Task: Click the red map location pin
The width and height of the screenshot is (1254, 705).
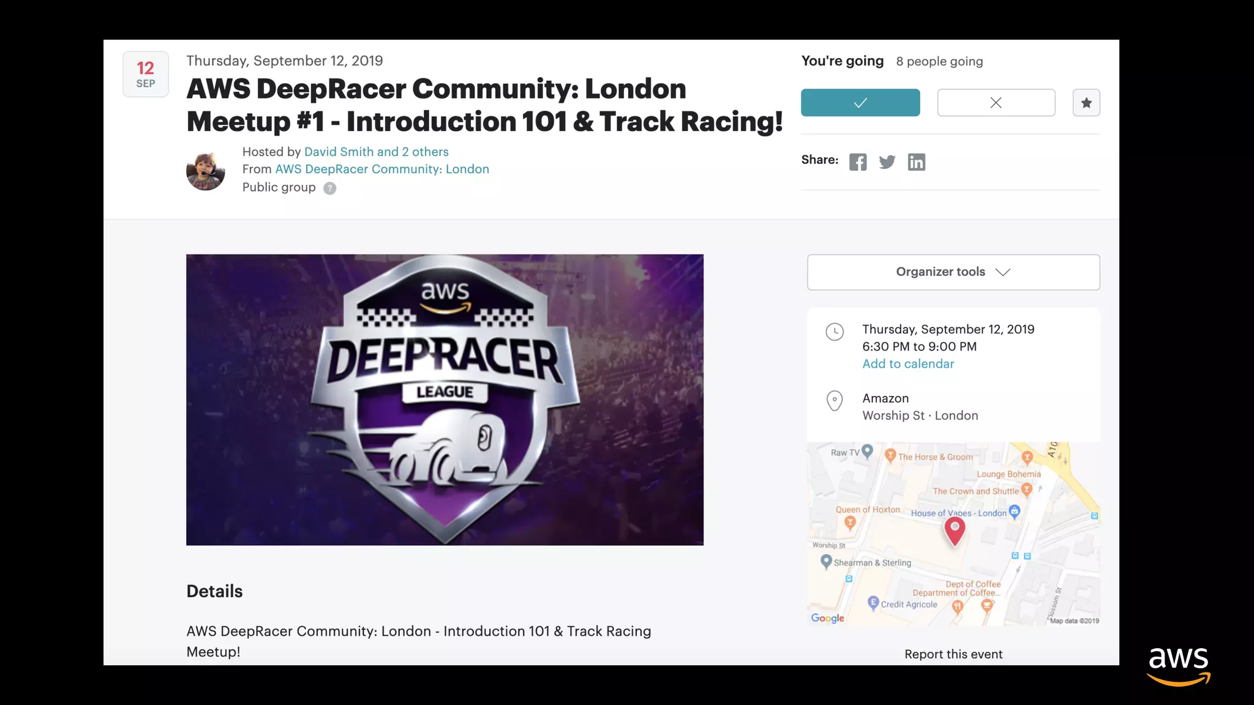Action: coord(954,530)
